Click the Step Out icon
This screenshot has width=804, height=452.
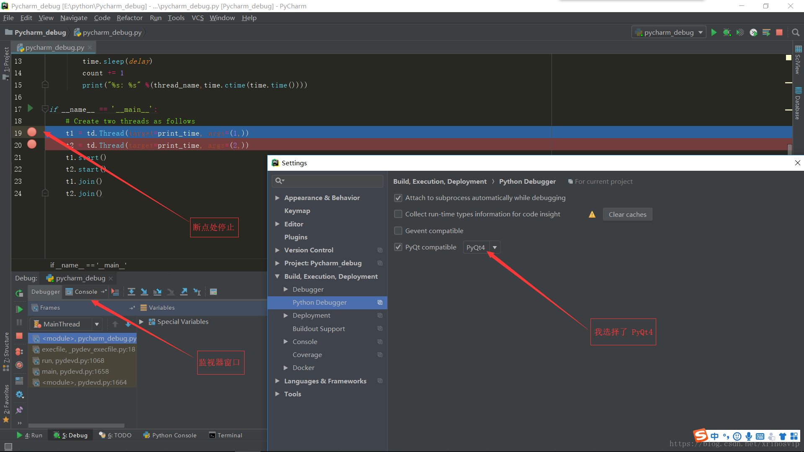point(184,292)
